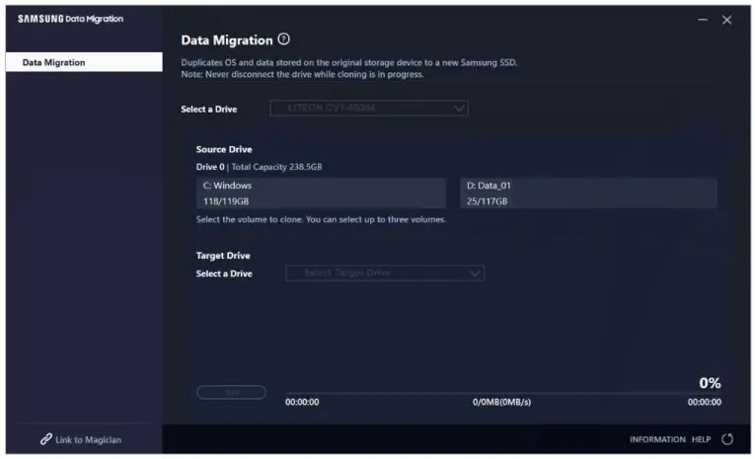Viewport: 755px width, 459px height.
Task: Open the INFORMATION link
Action: 657,439
